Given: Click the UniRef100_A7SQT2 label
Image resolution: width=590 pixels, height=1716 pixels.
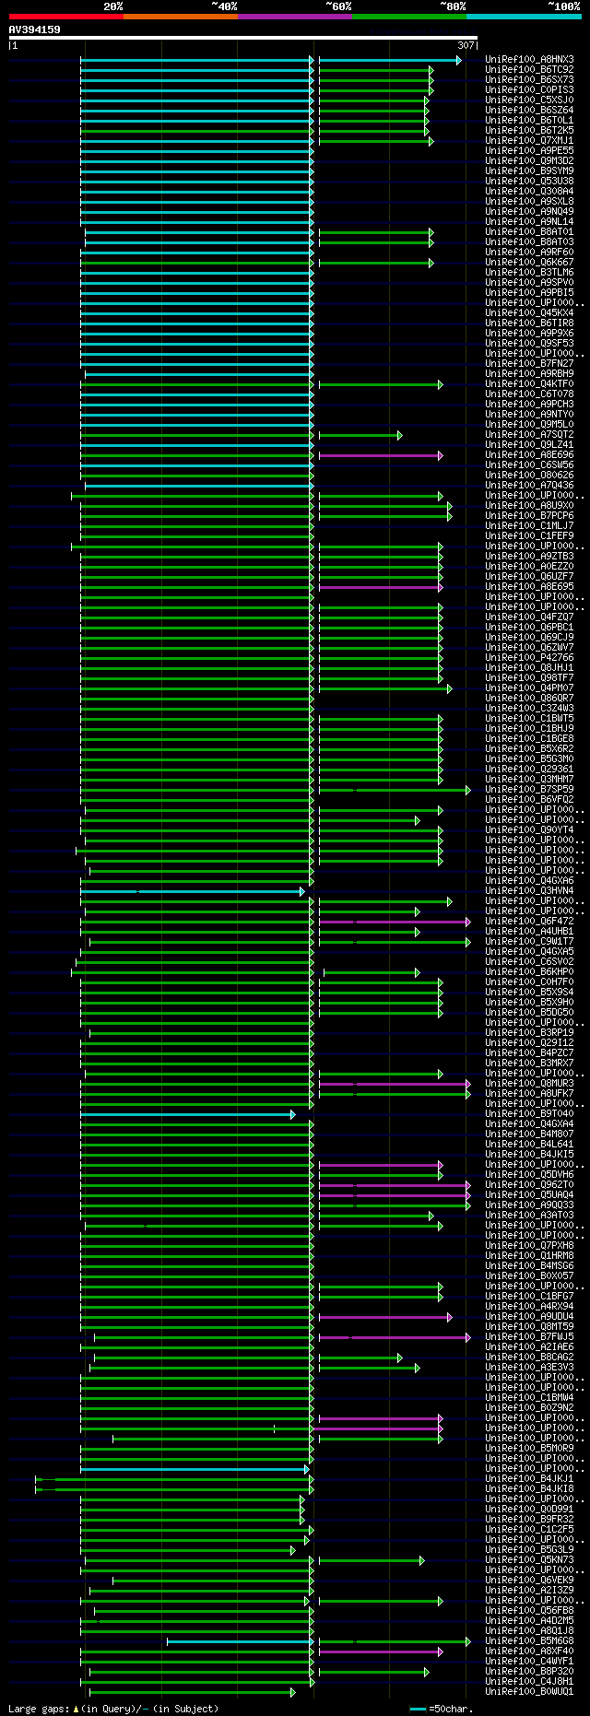Looking at the screenshot, I should pos(529,435).
